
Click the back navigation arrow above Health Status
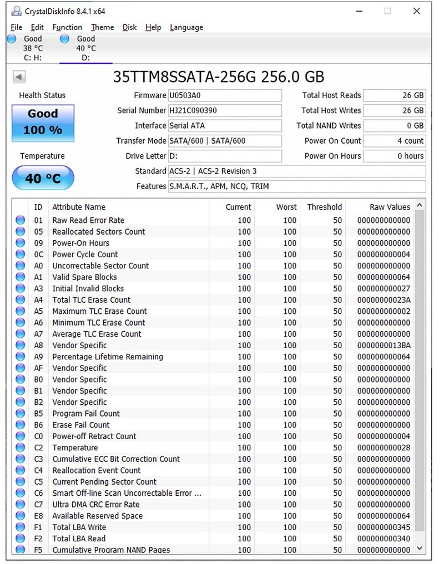(x=21, y=77)
